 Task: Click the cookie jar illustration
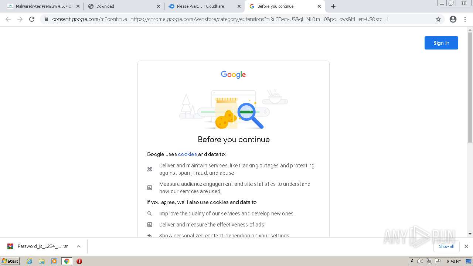[226, 113]
